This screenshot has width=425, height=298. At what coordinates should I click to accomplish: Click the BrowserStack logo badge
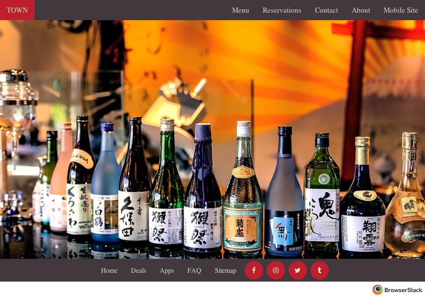(397, 290)
